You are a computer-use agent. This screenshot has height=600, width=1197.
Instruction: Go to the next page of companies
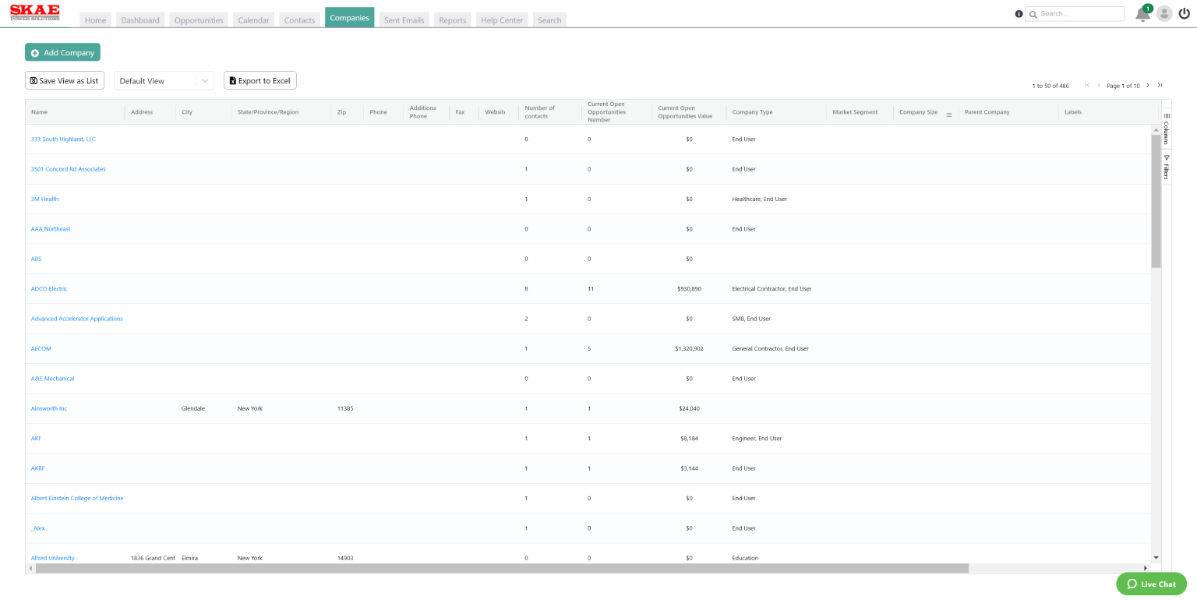1148,86
